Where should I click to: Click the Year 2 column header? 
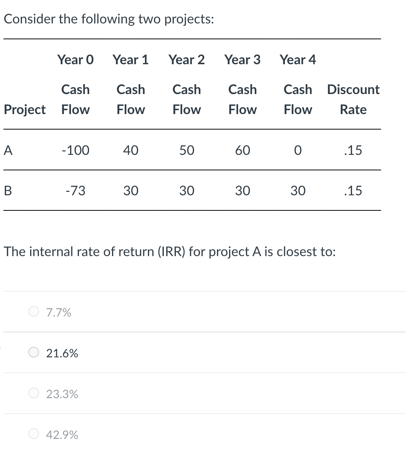tap(187, 60)
